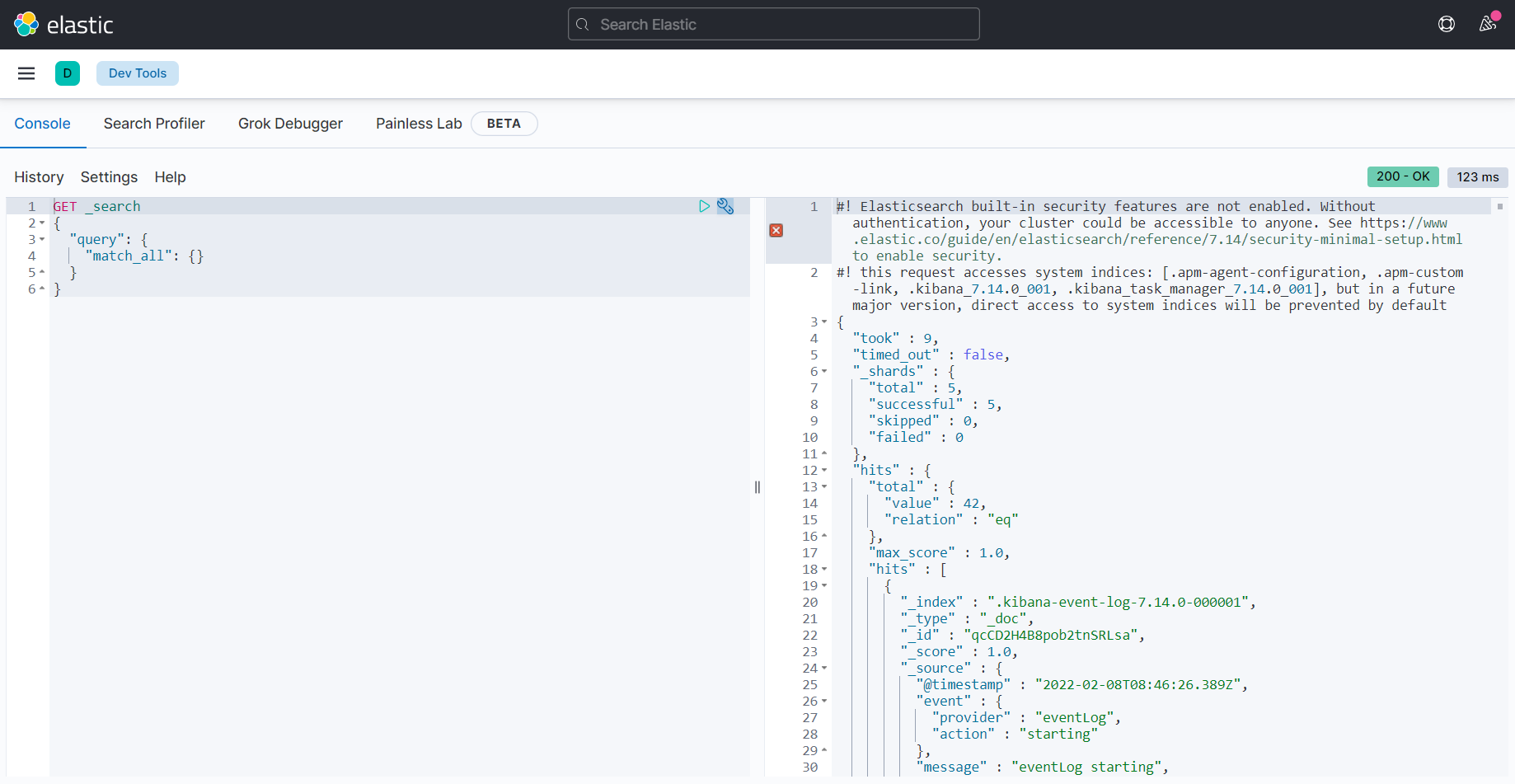Click the Search Elastic field
This screenshot has width=1515, height=784.
(x=774, y=24)
